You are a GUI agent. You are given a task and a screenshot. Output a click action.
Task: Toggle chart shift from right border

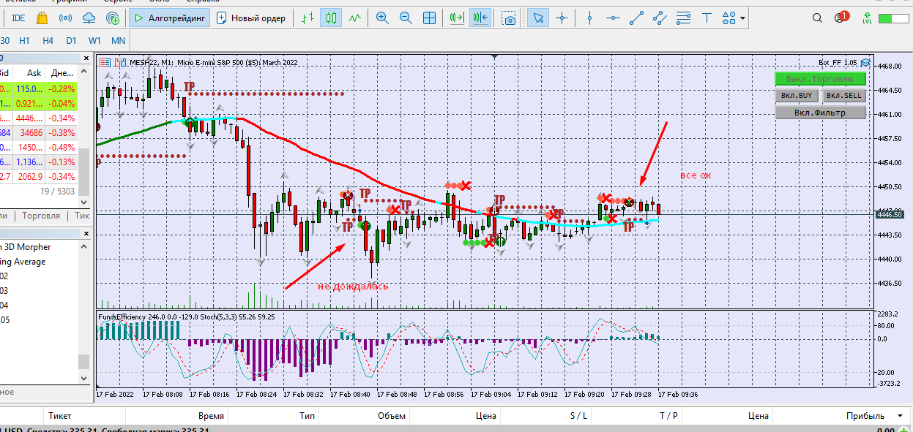481,18
